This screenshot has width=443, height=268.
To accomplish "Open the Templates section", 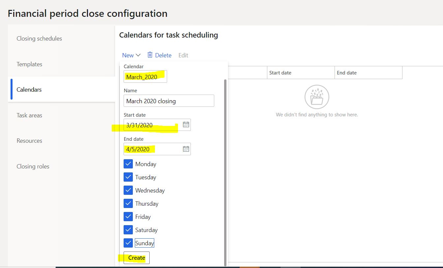I will (29, 64).
